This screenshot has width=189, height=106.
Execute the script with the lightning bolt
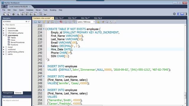pyautogui.click(x=44, y=22)
